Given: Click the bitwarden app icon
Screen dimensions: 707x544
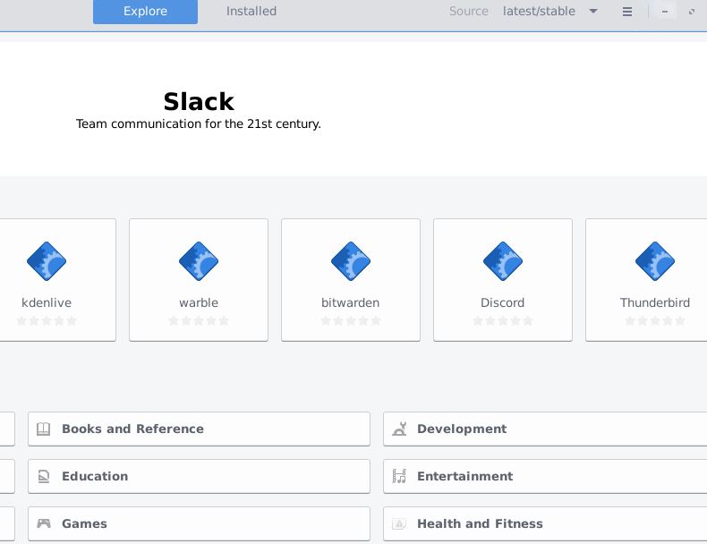Looking at the screenshot, I should (351, 262).
